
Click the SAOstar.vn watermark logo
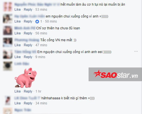(115, 74)
